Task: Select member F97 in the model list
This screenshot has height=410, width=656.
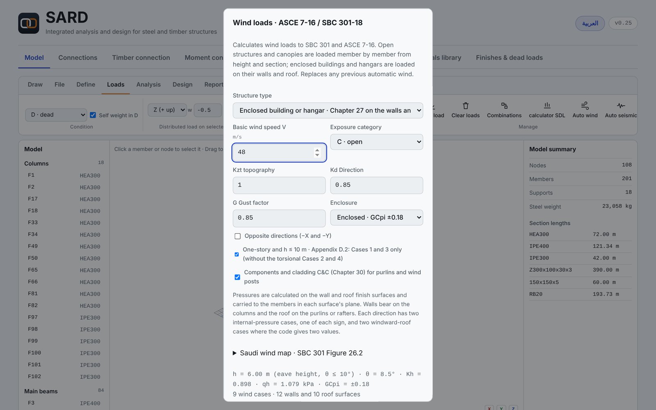Action: (64, 317)
